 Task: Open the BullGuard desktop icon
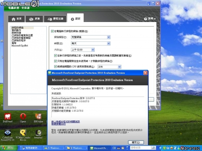(8, 118)
